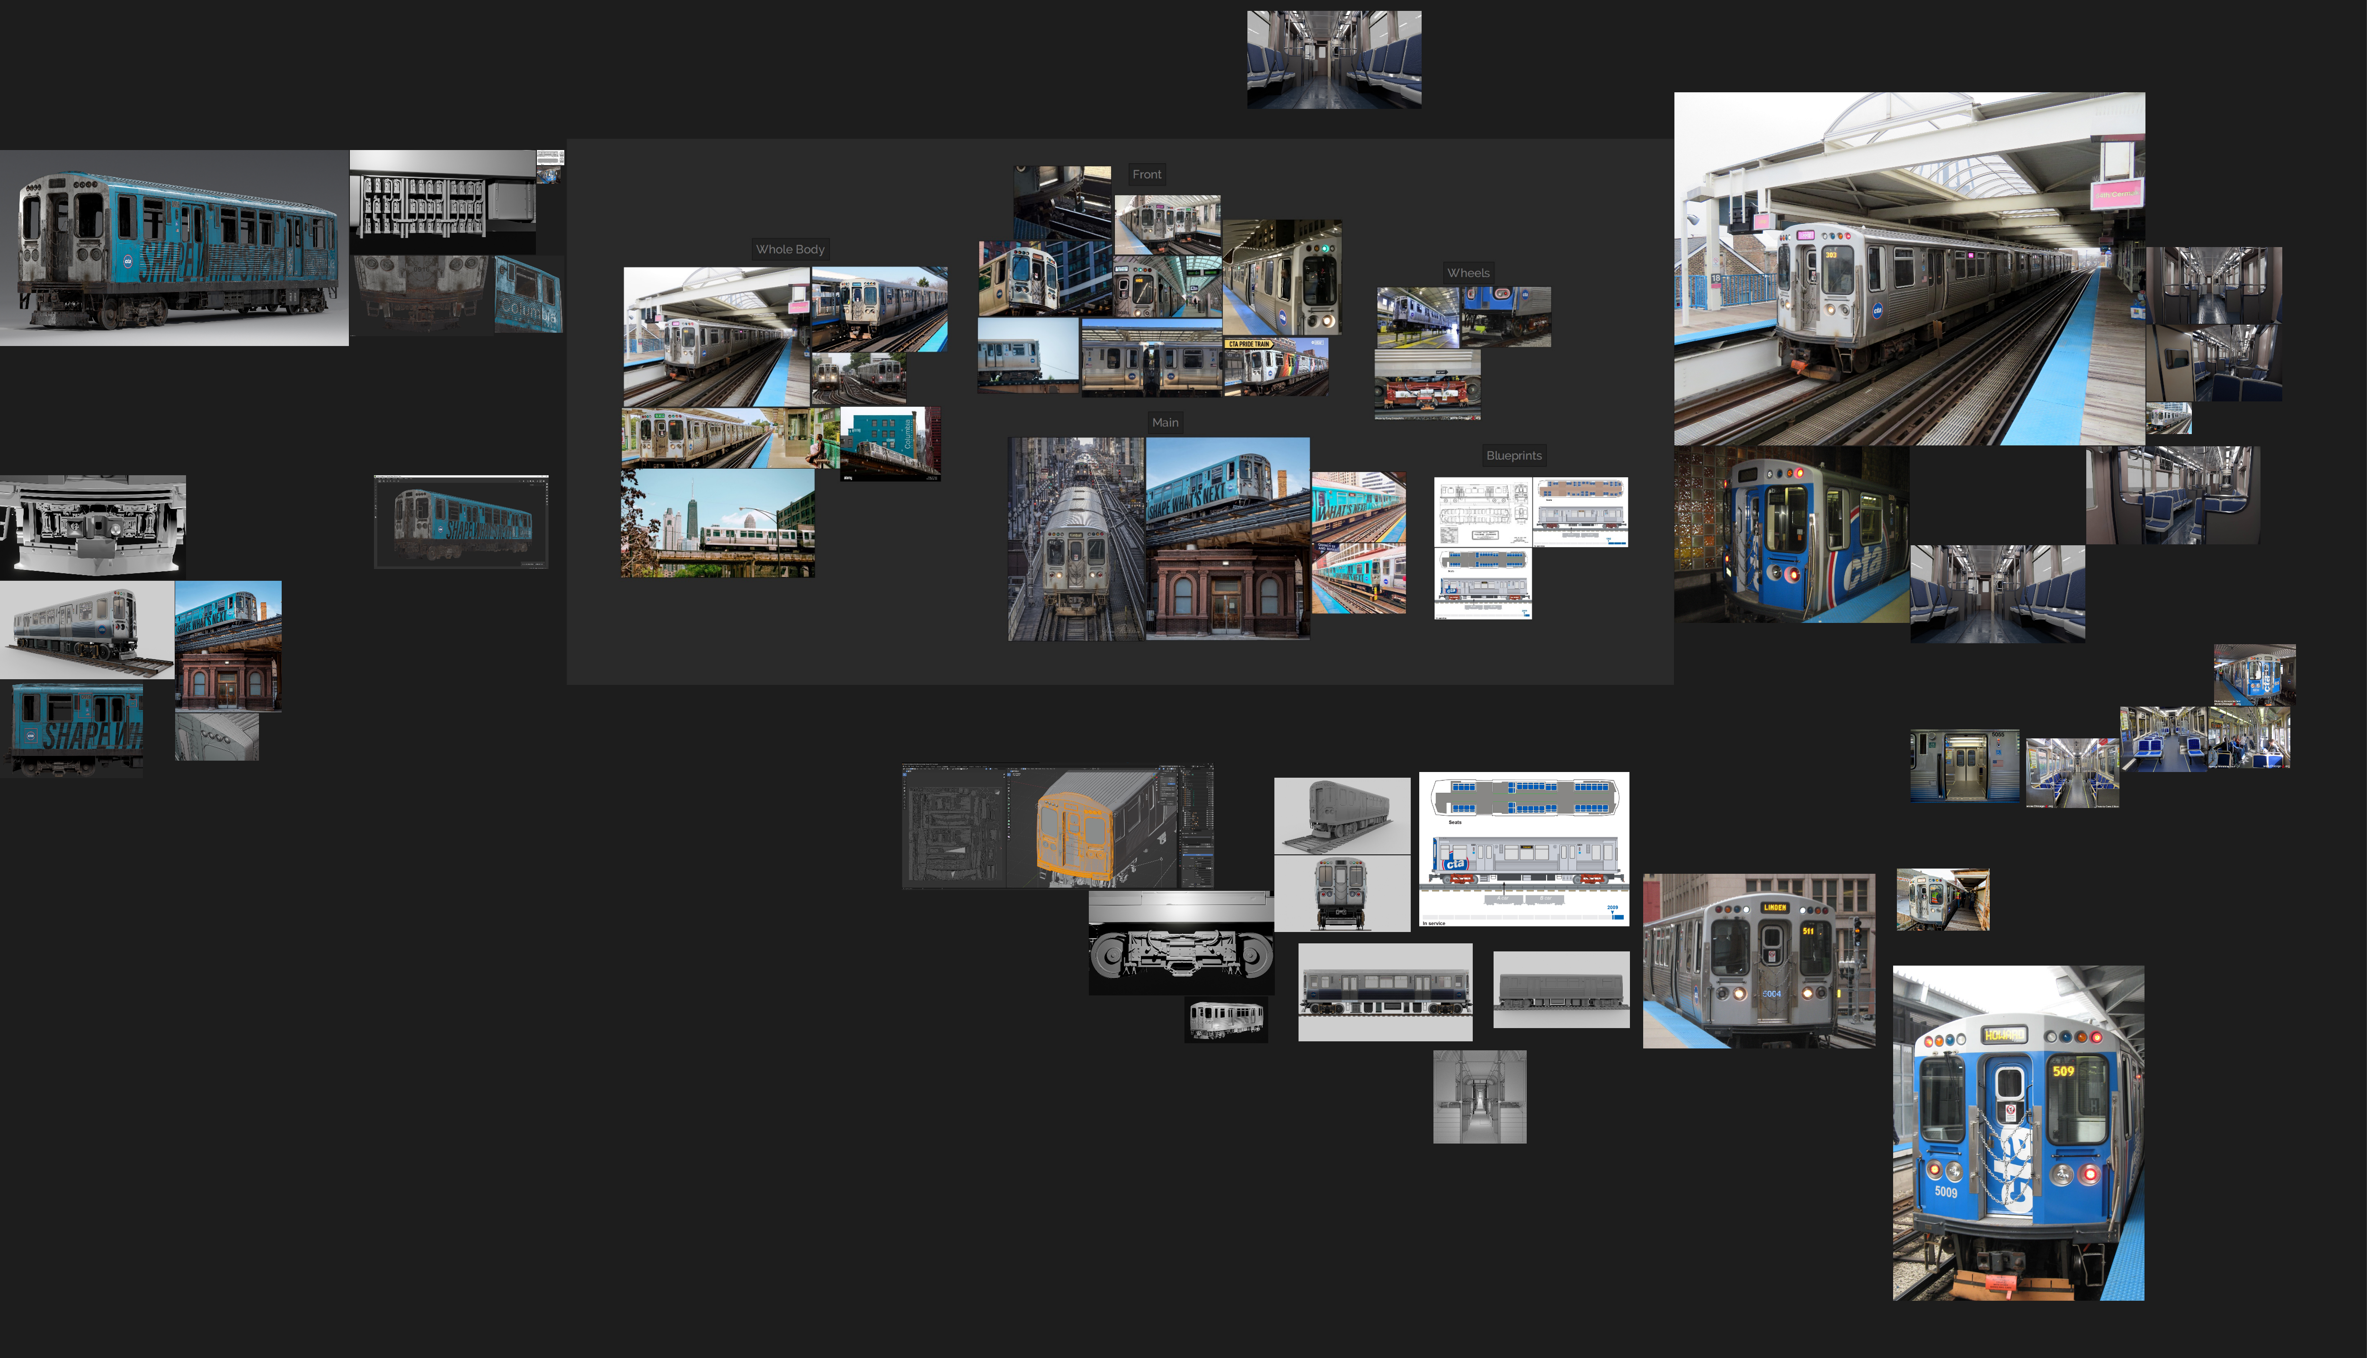2367x1358 pixels.
Task: Select the Shape What's Next train photo in Main
Action: click(x=1227, y=538)
